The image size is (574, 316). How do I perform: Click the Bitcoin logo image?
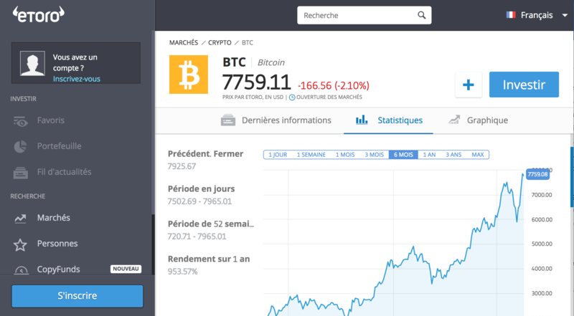point(189,75)
